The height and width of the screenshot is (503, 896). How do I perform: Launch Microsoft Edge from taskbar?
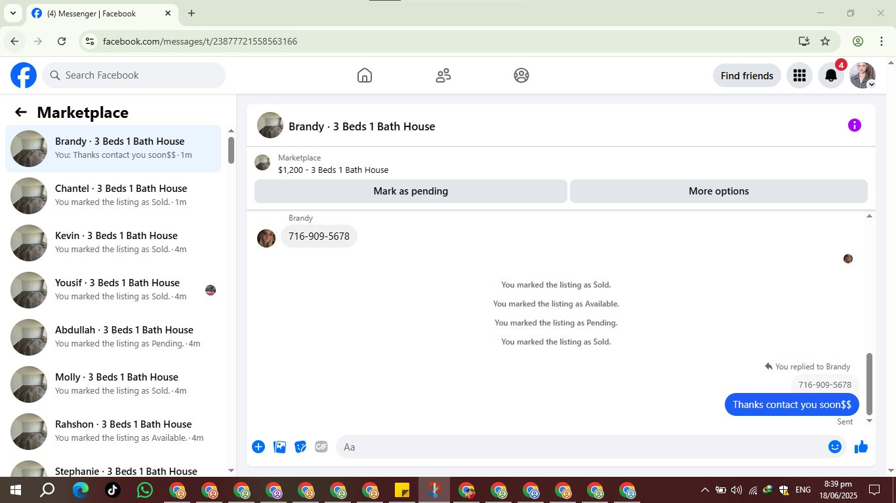click(x=81, y=490)
